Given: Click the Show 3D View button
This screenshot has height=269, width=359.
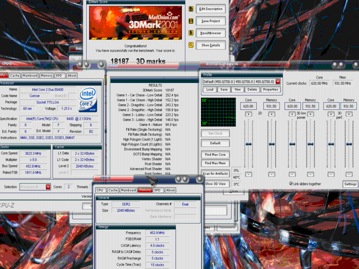Looking at the screenshot, I should [215, 184].
